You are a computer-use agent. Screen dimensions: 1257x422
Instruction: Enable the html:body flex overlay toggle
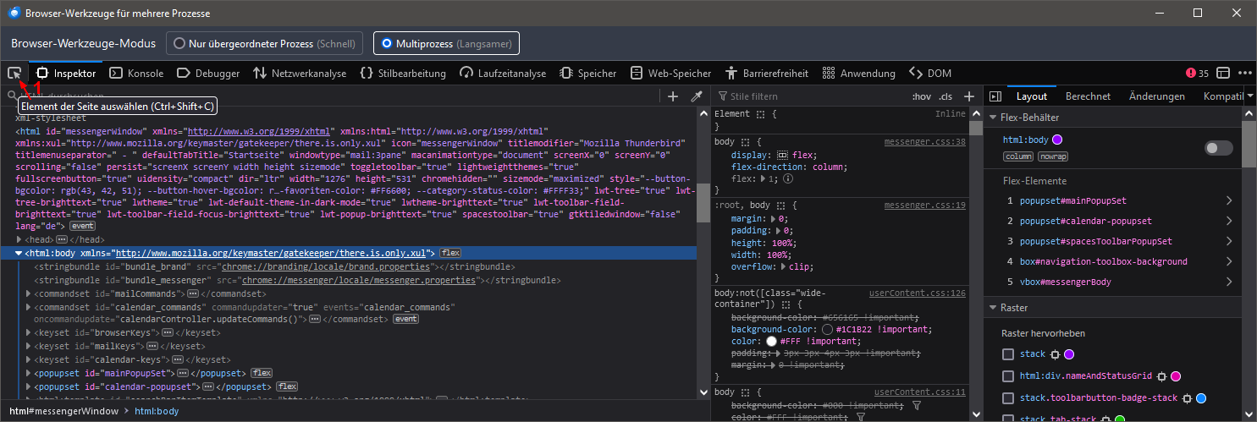tap(1218, 148)
